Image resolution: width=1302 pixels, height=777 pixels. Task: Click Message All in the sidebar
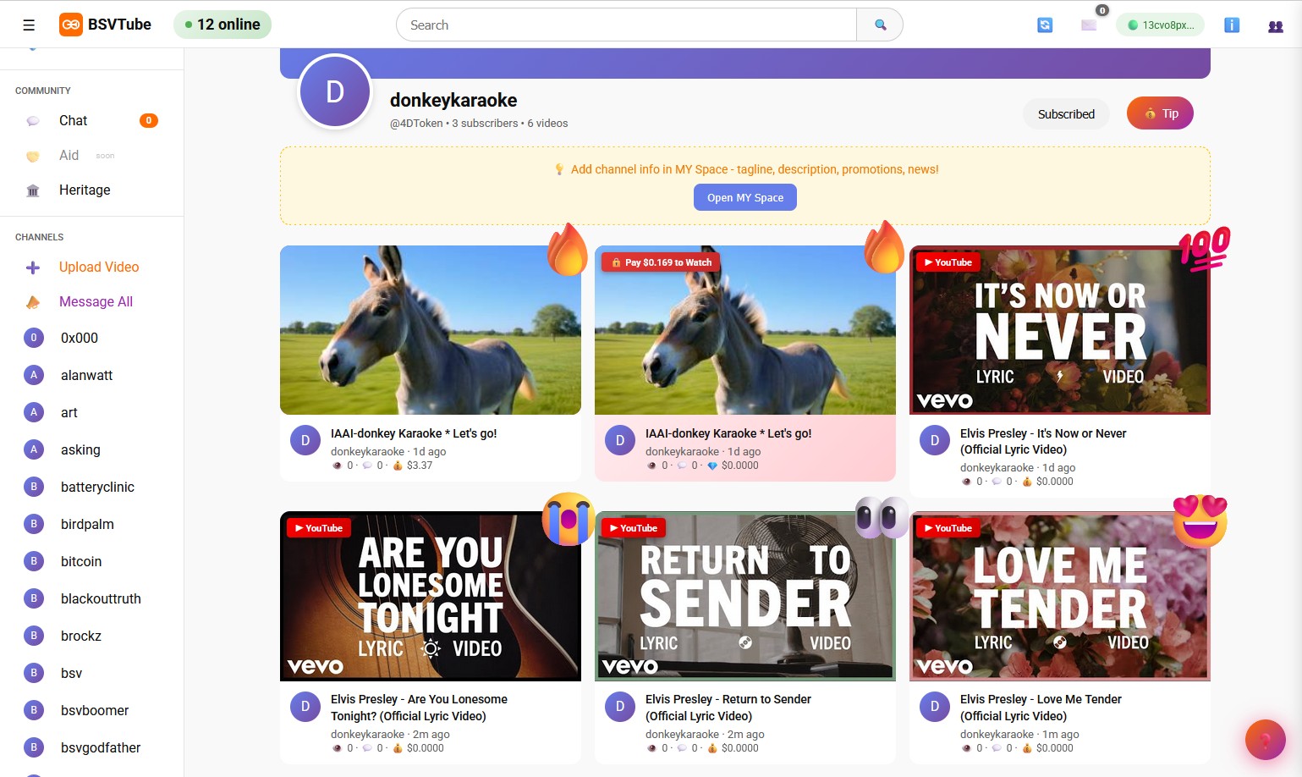coord(91,301)
